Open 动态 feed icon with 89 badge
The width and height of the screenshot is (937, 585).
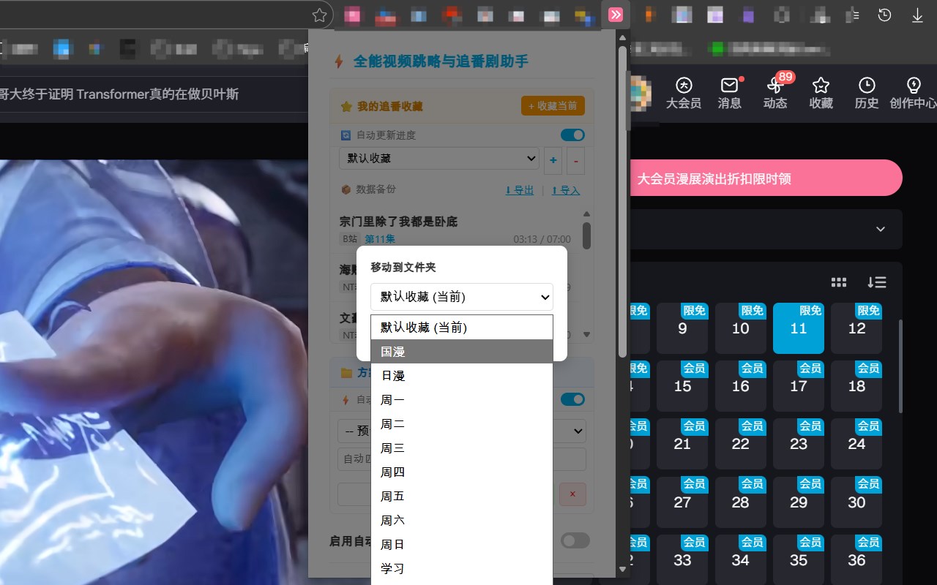click(775, 93)
